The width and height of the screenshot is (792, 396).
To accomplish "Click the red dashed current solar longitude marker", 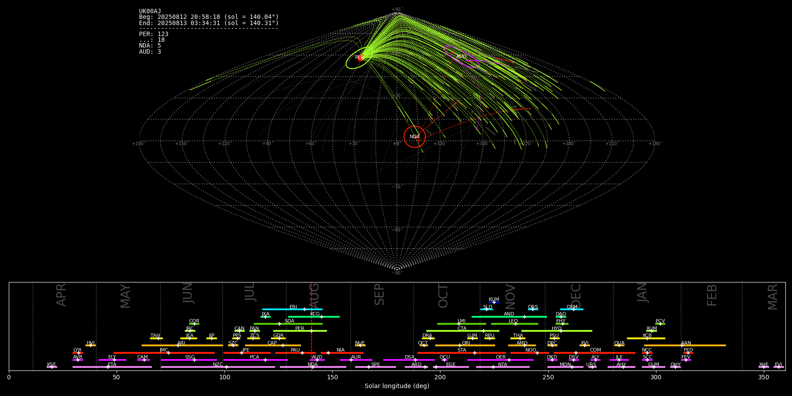I will 312,326.
